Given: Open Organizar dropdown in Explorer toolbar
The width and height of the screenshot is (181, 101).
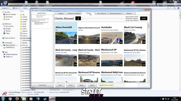Looking at the screenshot, I should pos(6,8).
